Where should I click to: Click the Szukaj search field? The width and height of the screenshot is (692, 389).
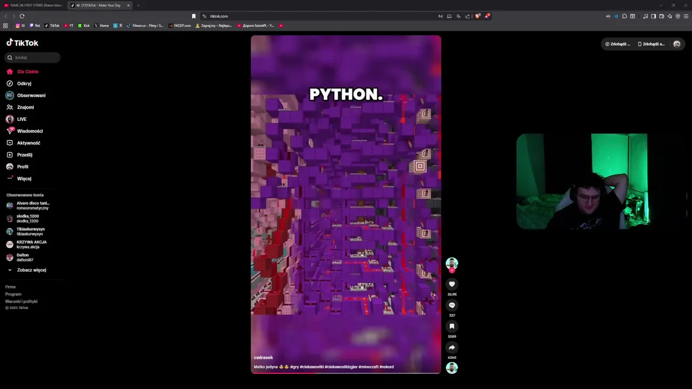tap(32, 57)
